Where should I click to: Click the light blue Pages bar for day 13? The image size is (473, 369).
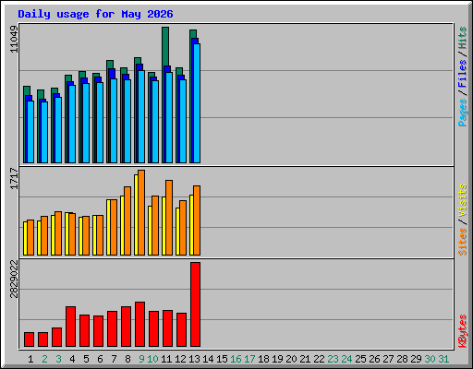coord(197,103)
